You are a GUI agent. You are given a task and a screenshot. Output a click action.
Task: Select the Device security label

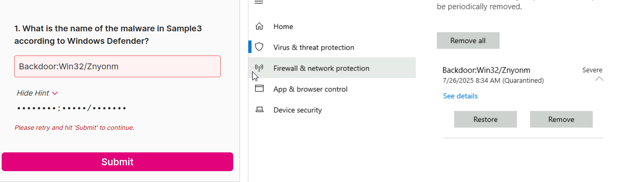(297, 110)
